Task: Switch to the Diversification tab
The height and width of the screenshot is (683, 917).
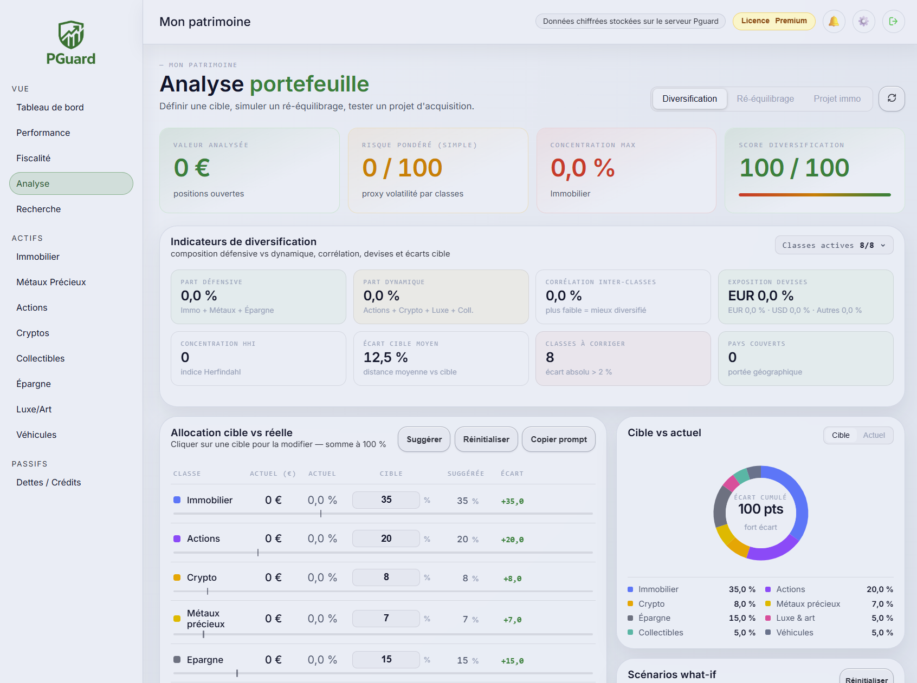Action: 689,99
